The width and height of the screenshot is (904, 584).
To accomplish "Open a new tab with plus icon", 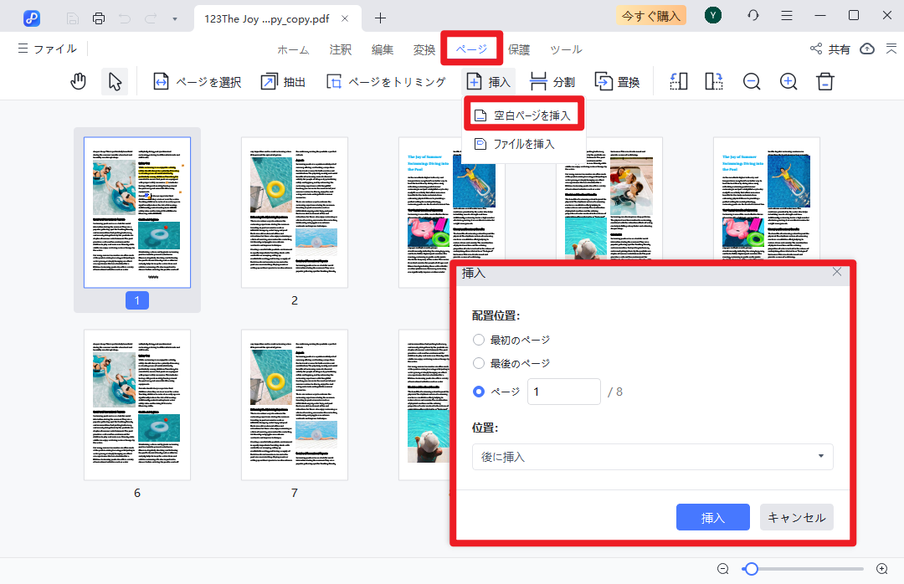I will [x=381, y=18].
